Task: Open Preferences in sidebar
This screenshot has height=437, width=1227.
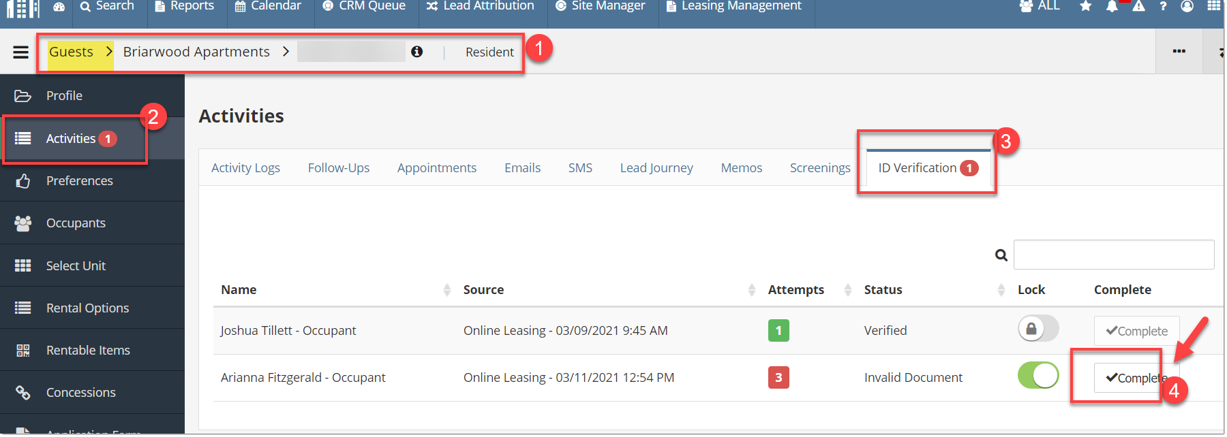Action: tap(92, 181)
